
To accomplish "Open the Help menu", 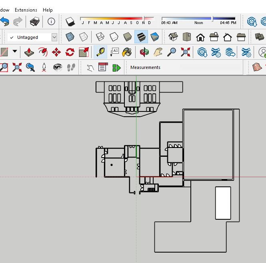I will pyautogui.click(x=48, y=10).
